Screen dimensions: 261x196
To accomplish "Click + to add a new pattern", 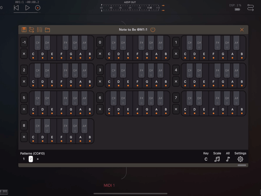I will click(38, 159).
